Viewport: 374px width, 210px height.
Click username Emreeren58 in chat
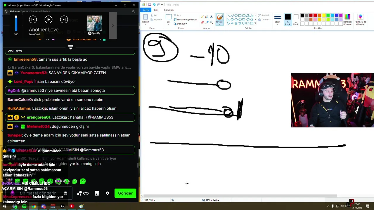click(x=25, y=59)
